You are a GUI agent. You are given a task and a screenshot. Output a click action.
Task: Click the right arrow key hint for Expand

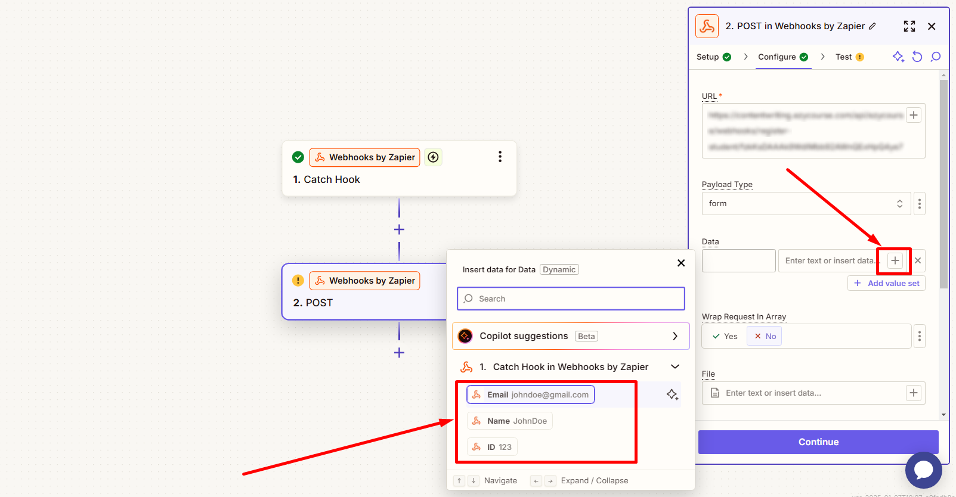[x=550, y=480]
